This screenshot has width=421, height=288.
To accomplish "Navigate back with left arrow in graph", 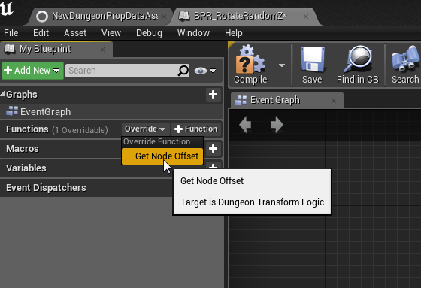I will click(x=245, y=125).
